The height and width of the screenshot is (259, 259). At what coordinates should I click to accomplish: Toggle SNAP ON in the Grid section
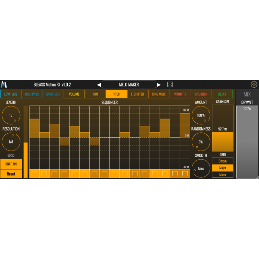click(11, 164)
